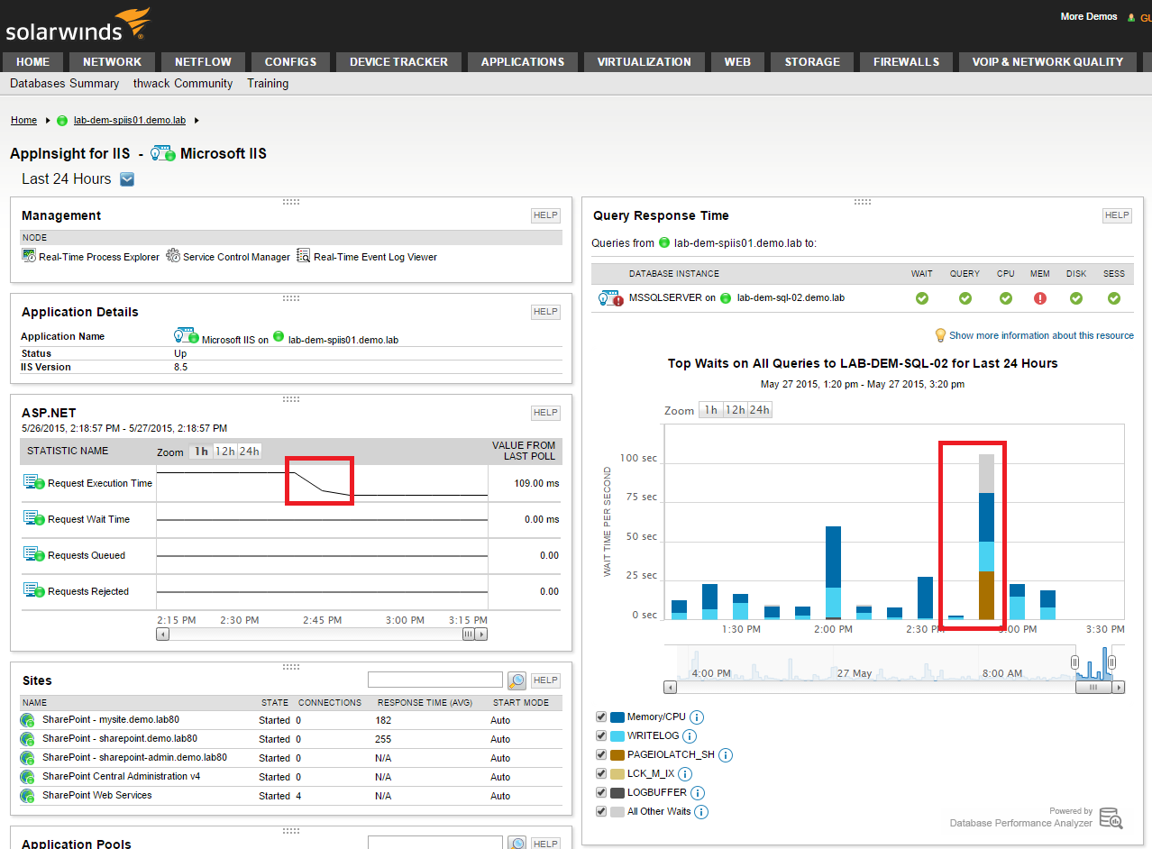Click info icon next to Memory/CPU legend
1152x849 pixels.
click(x=697, y=717)
